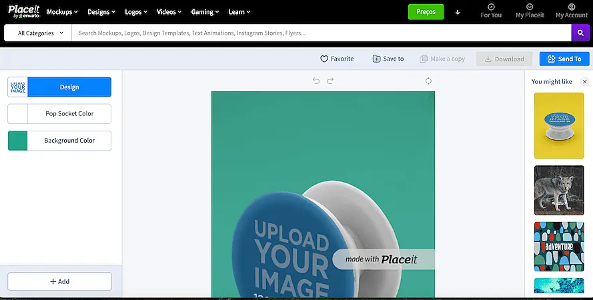
Task: Close the You might like panel
Action: click(584, 81)
